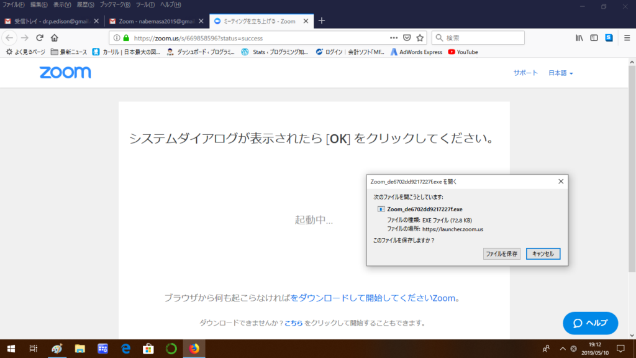636x358 pixels.
Task: Click the をダウンロードして開始してください Zoom link
Action: [373, 298]
